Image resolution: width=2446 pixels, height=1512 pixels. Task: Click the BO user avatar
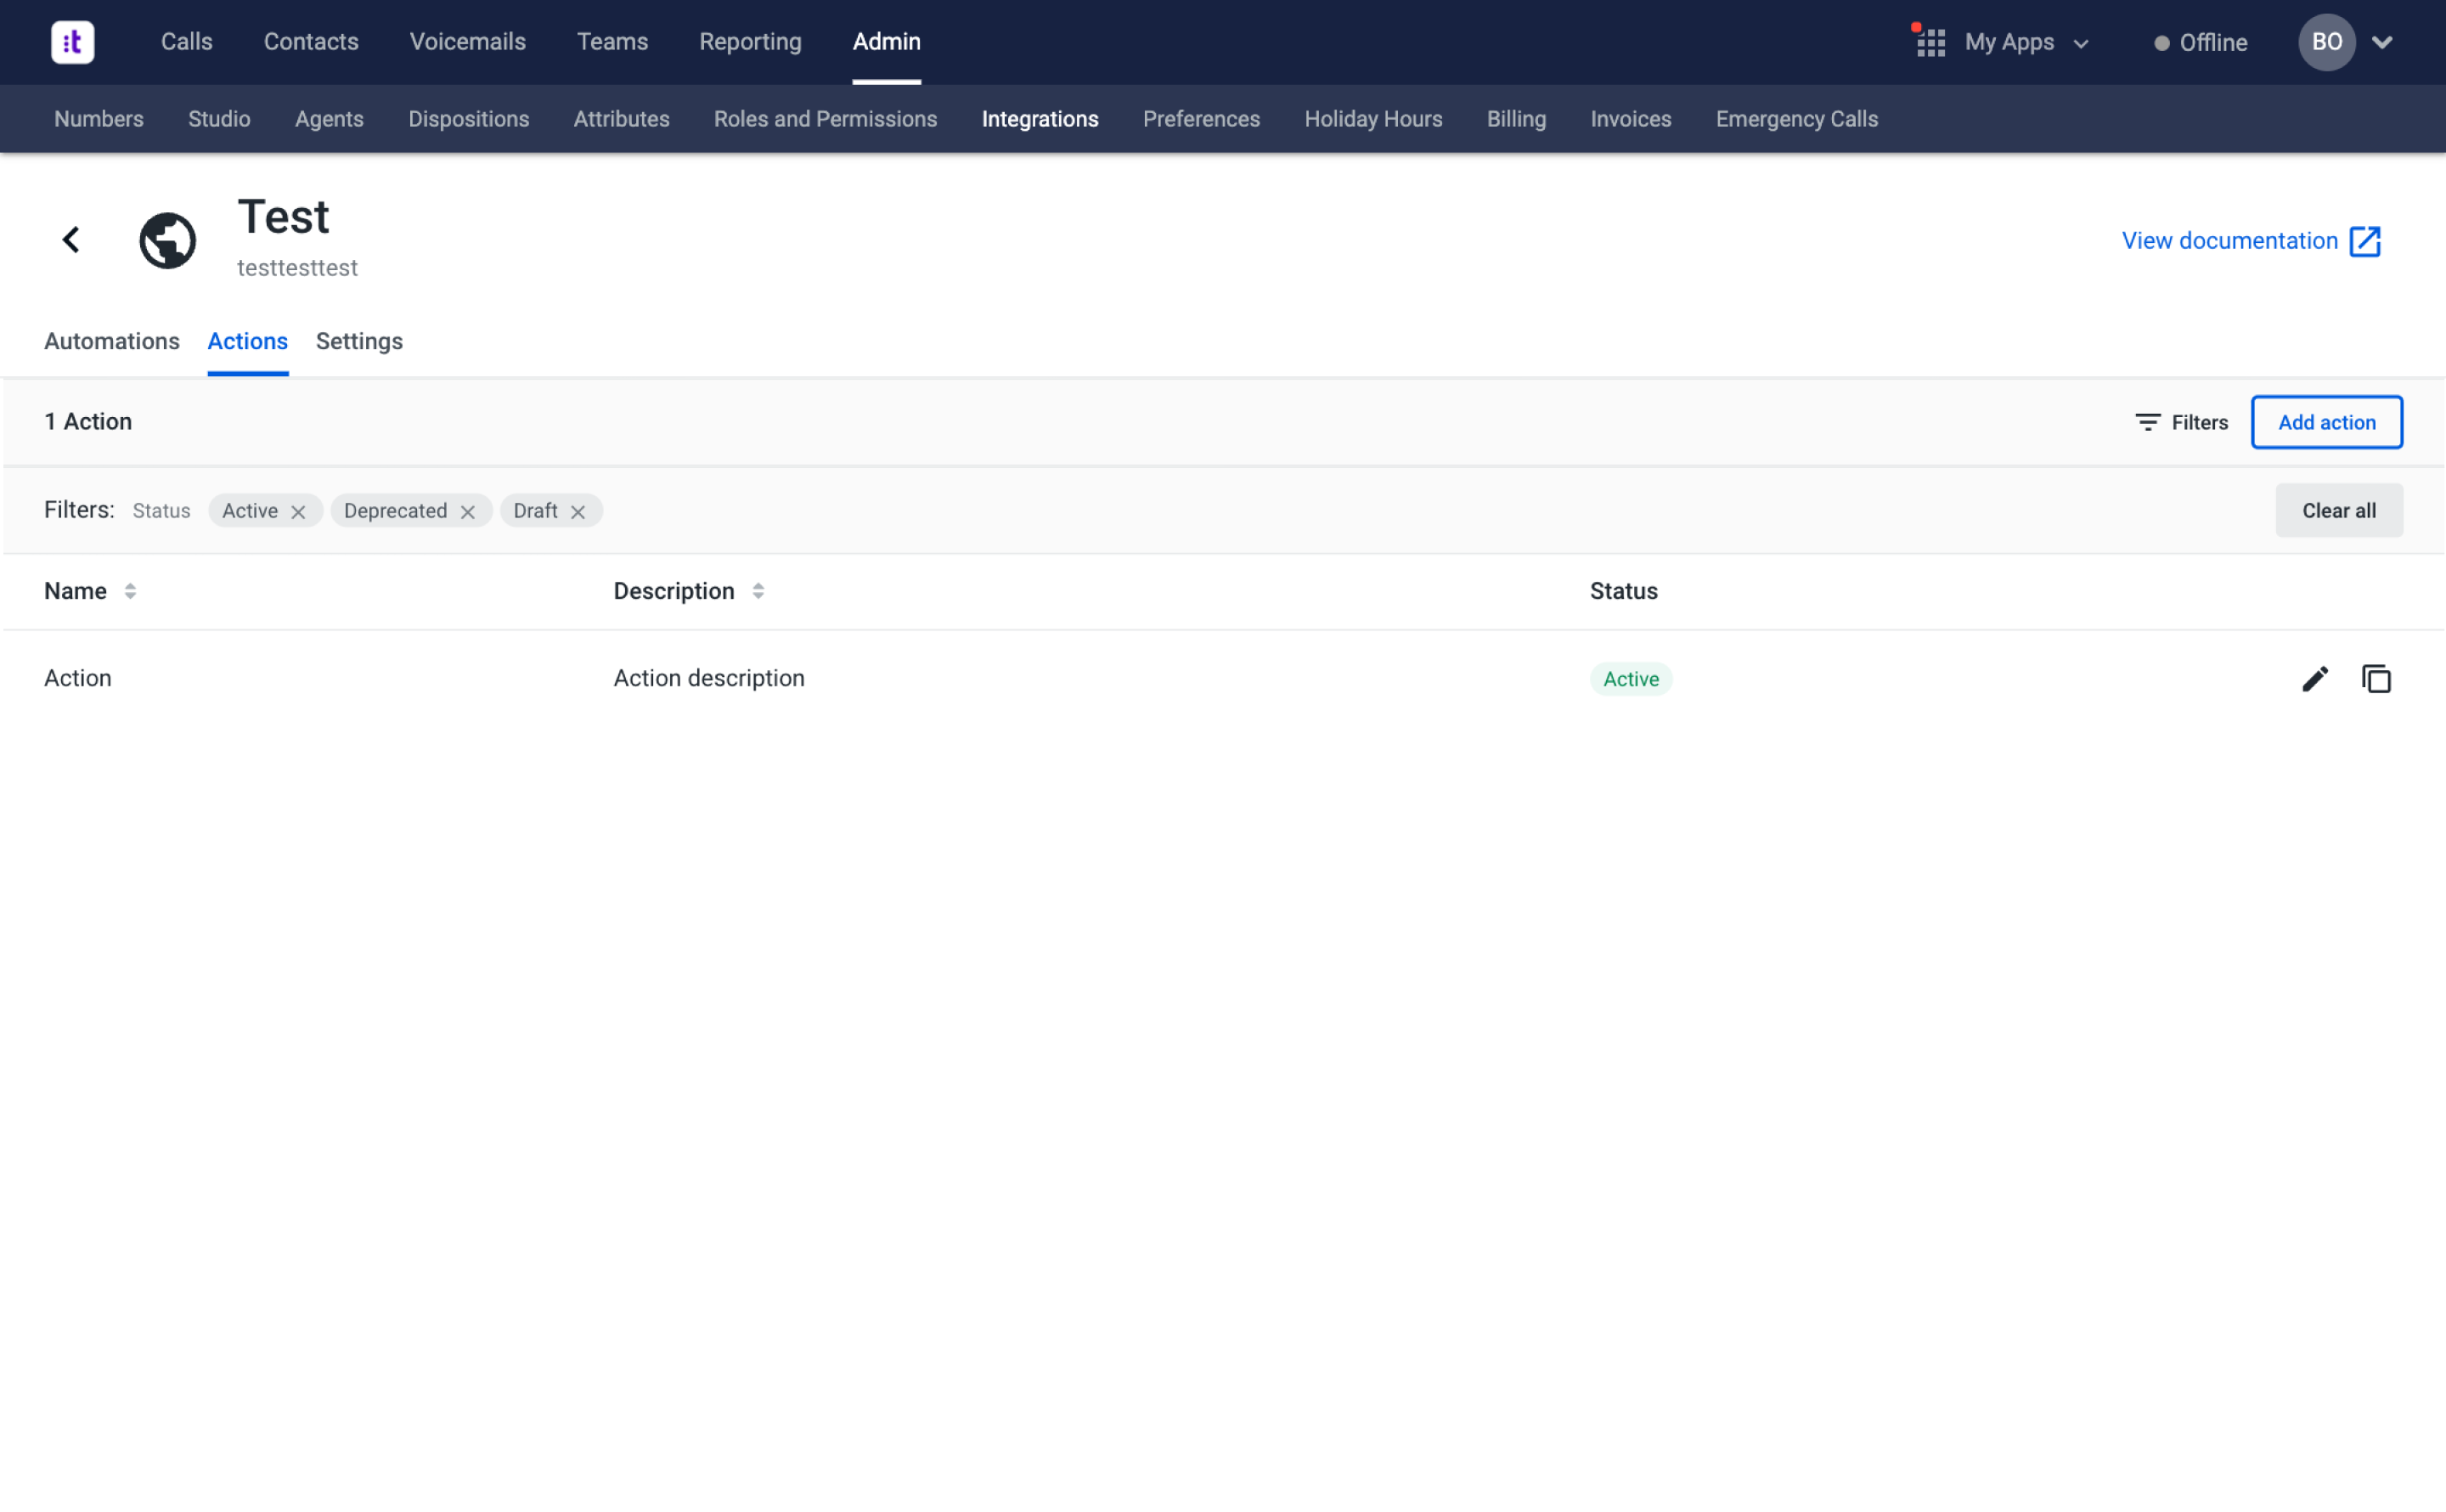[x=2326, y=42]
